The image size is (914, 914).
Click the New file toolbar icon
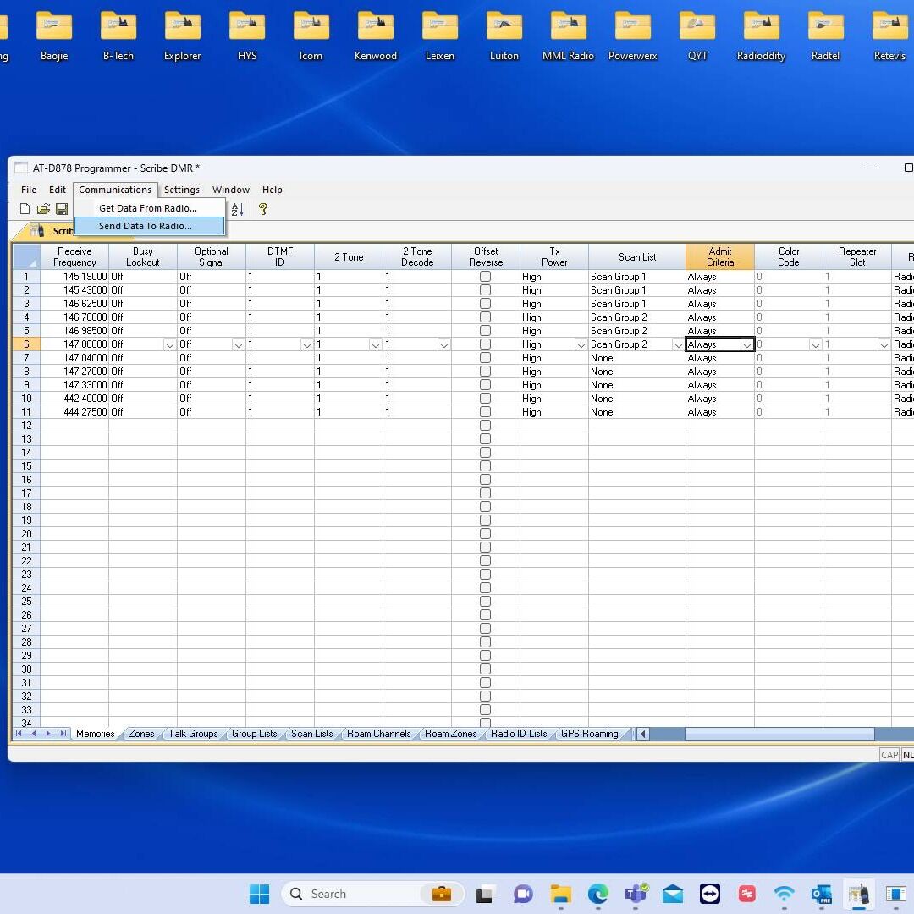(25, 209)
